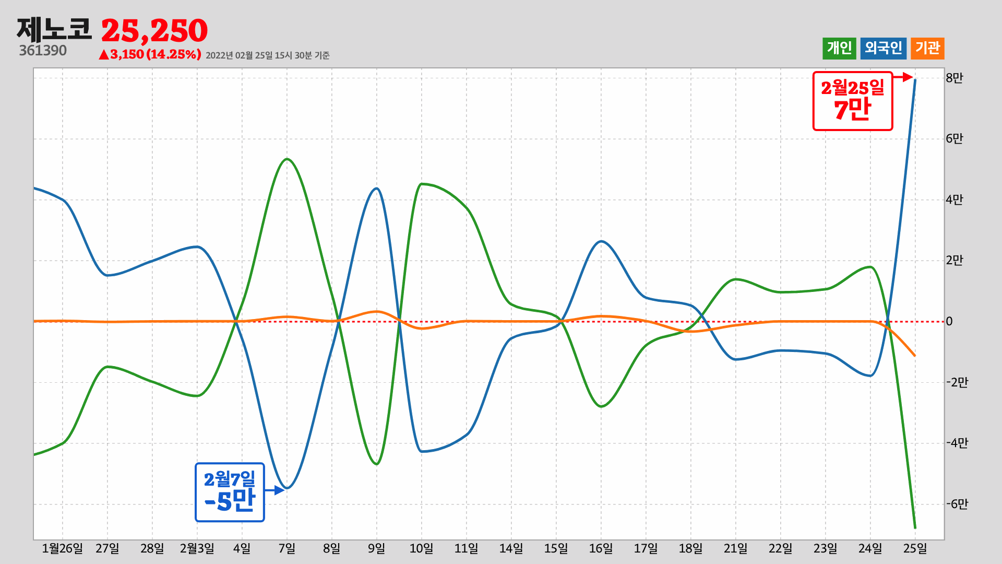Screen dimensions: 1002x564
Task: Click the -6만 y-axis label
Action: tap(957, 504)
